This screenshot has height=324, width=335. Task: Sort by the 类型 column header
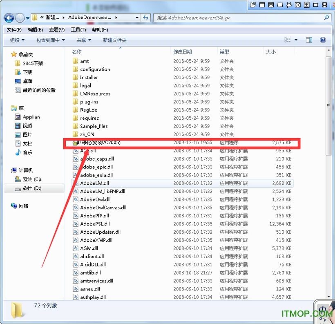pyautogui.click(x=224, y=52)
